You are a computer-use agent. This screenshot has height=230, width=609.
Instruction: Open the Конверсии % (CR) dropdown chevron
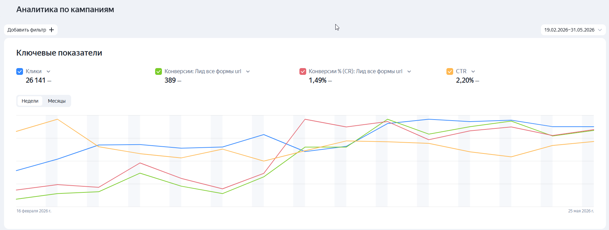pos(409,71)
